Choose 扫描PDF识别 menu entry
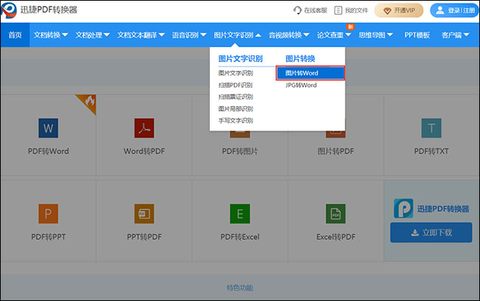The width and height of the screenshot is (480, 301). 236,85
